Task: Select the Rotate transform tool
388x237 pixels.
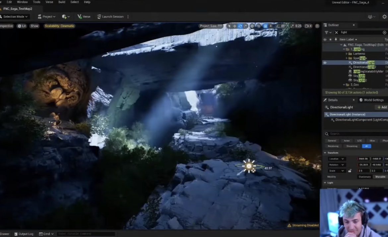Action: click(240, 26)
